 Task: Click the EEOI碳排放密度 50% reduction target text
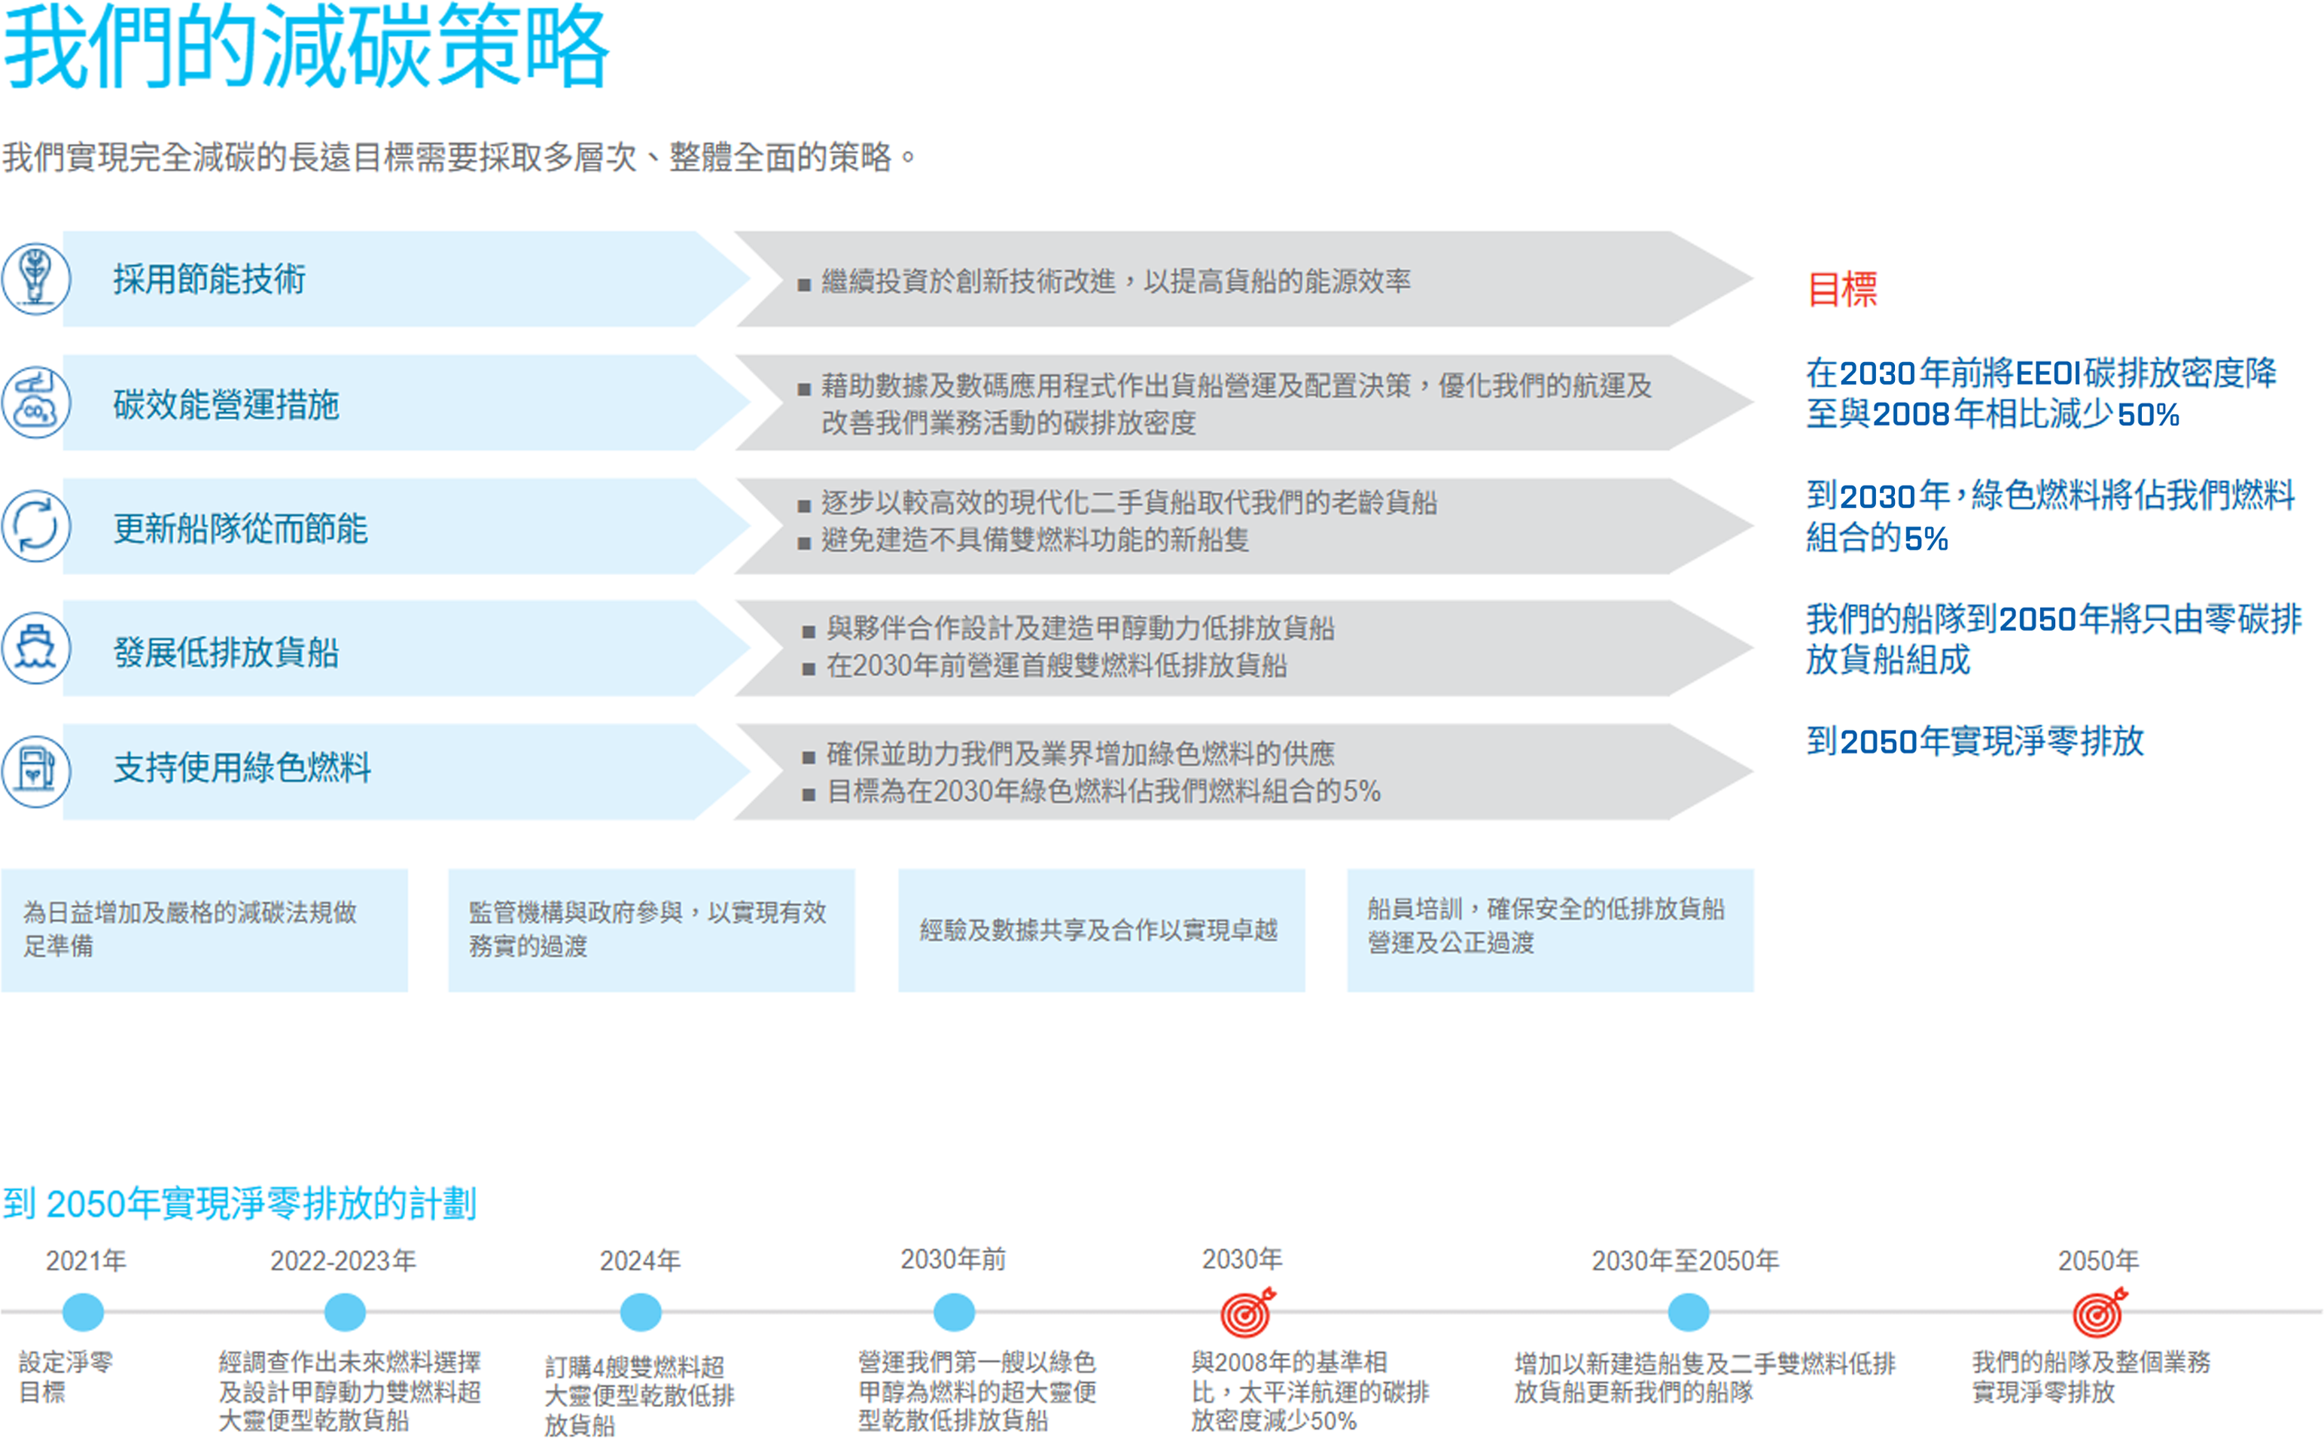point(2041,394)
